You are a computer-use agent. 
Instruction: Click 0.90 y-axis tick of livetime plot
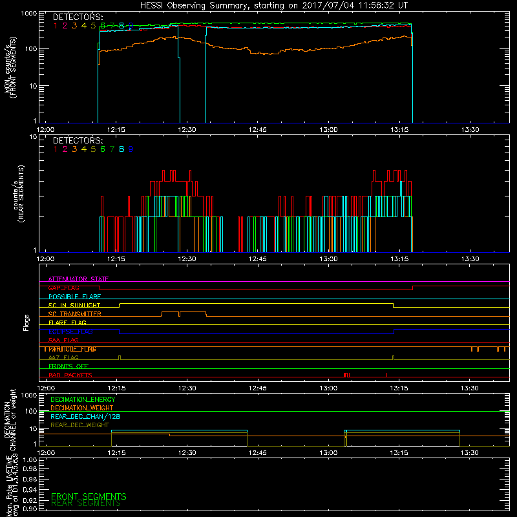click(30, 509)
